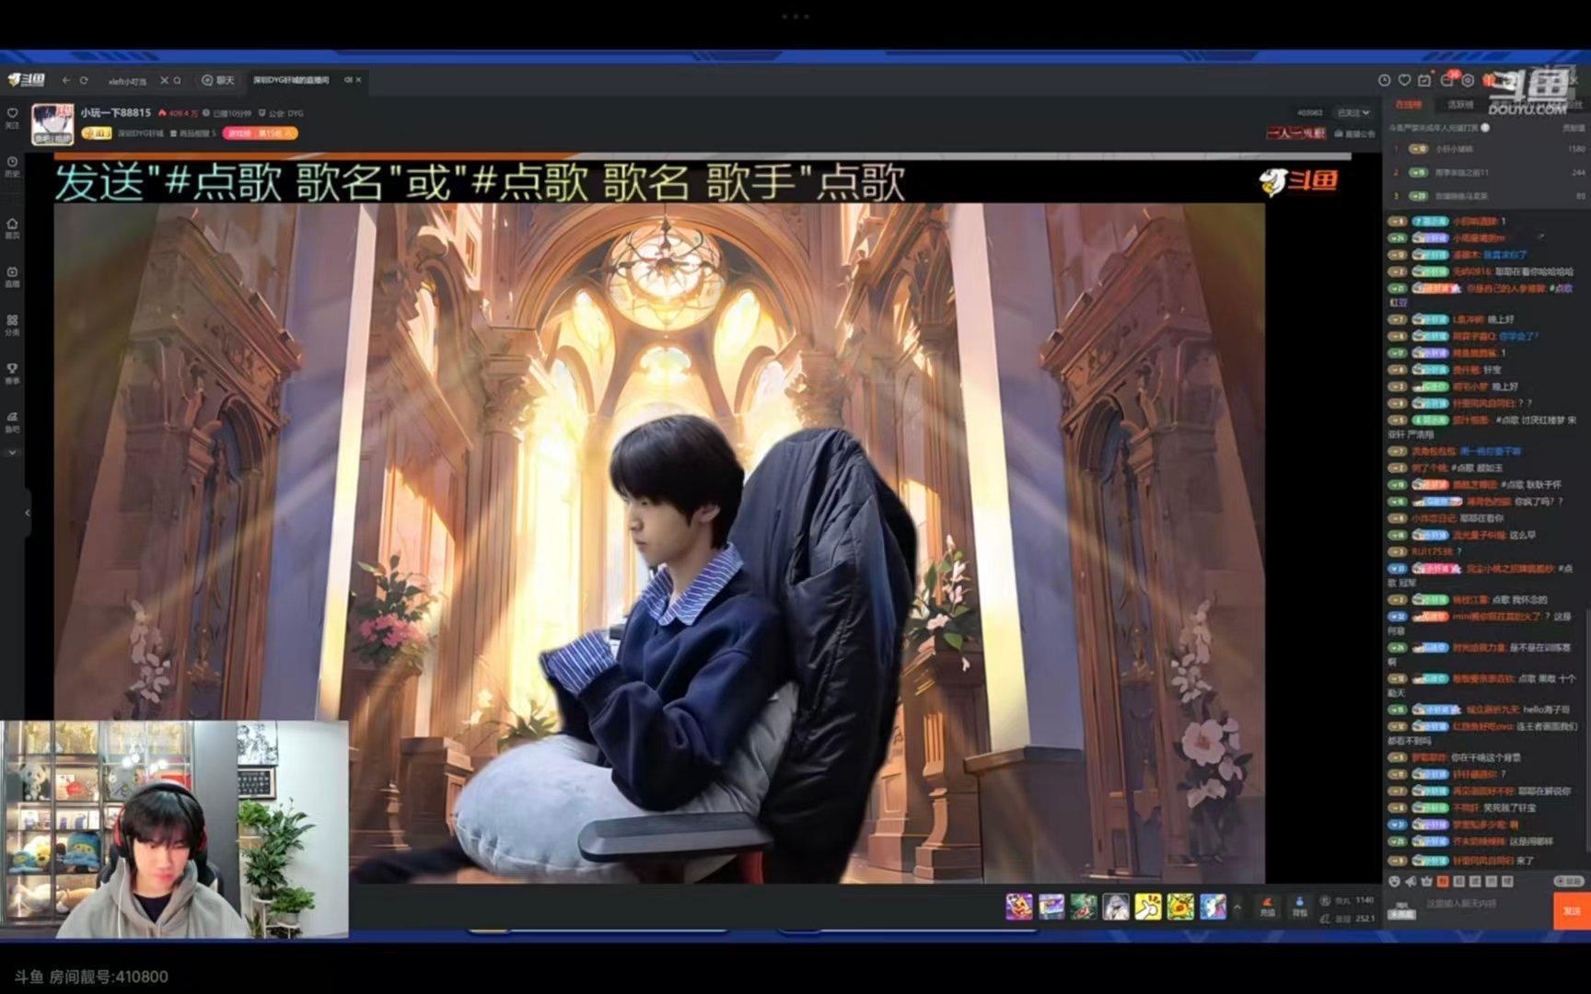The image size is (1591, 994).
Task: Open watch history clock icon in title bar
Action: (1384, 80)
